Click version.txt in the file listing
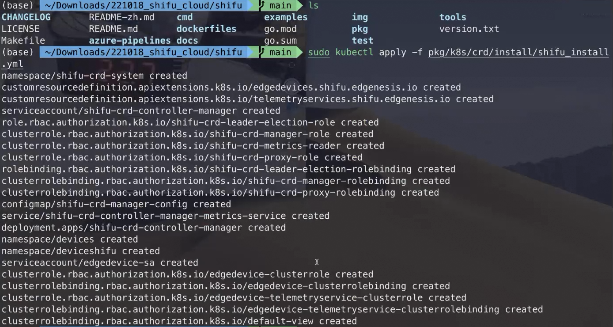 [x=469, y=29]
